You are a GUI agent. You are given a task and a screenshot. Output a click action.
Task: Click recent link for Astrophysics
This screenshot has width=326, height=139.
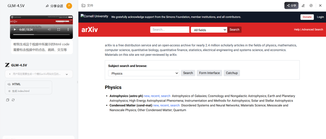pos(155,96)
